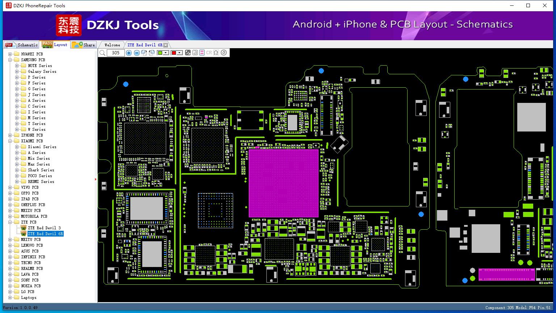The width and height of the screenshot is (556, 313).
Task: Toggle the Omega resistance display icon
Action: click(216, 53)
